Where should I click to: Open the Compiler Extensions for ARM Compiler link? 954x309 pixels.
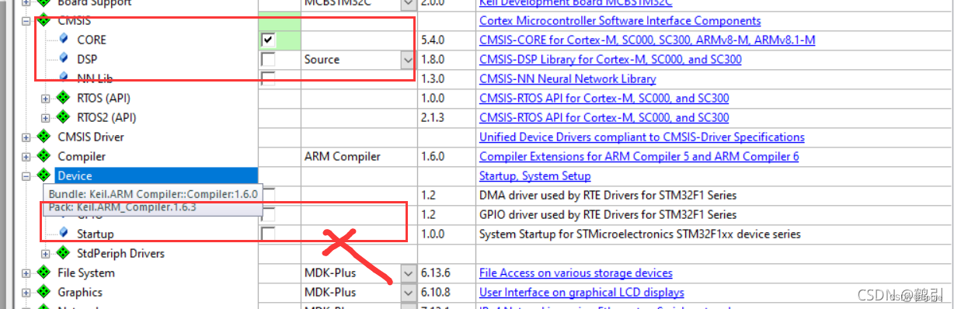[x=639, y=156]
